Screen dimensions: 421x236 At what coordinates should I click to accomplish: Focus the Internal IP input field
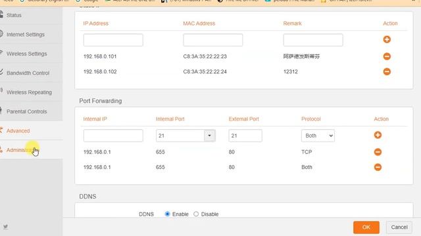click(x=113, y=136)
